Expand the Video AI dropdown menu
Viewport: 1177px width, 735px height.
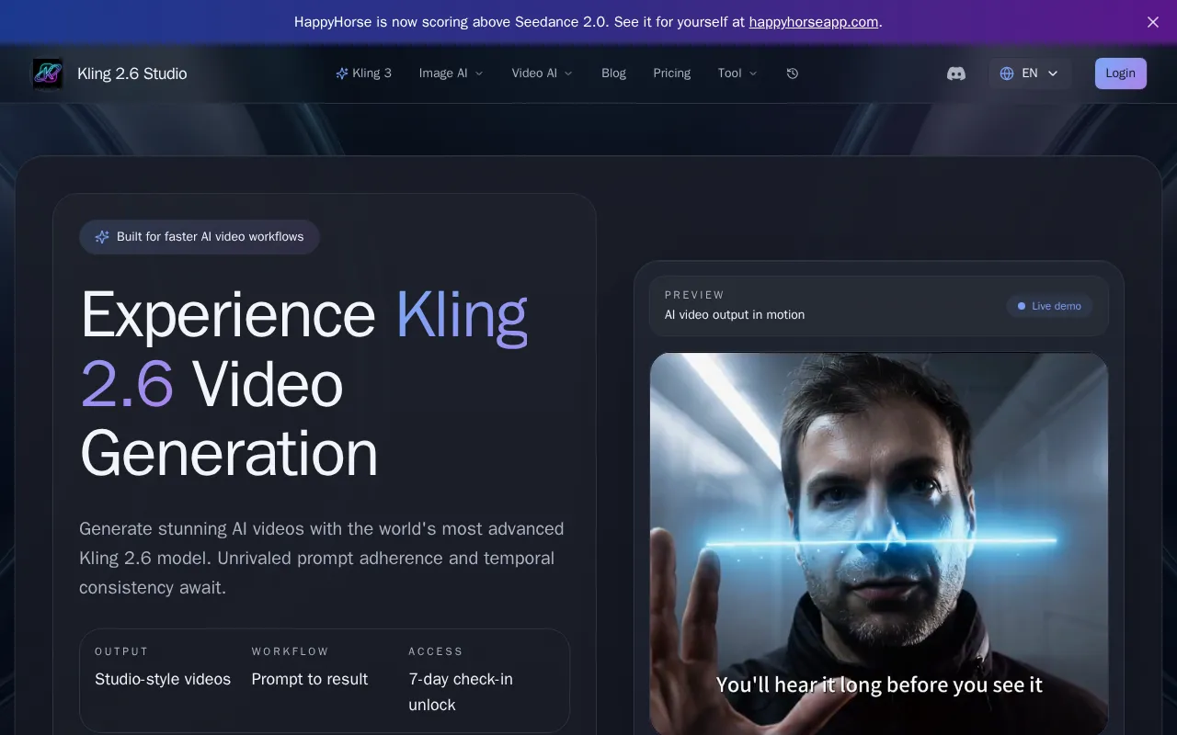click(543, 73)
